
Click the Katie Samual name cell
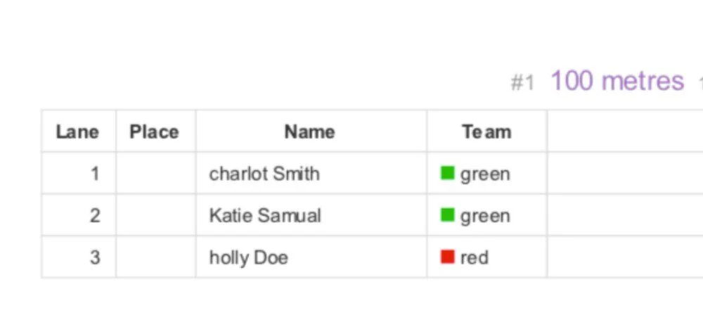311,215
